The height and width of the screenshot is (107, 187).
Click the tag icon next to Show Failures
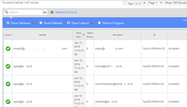pyautogui.click(x=92, y=23)
